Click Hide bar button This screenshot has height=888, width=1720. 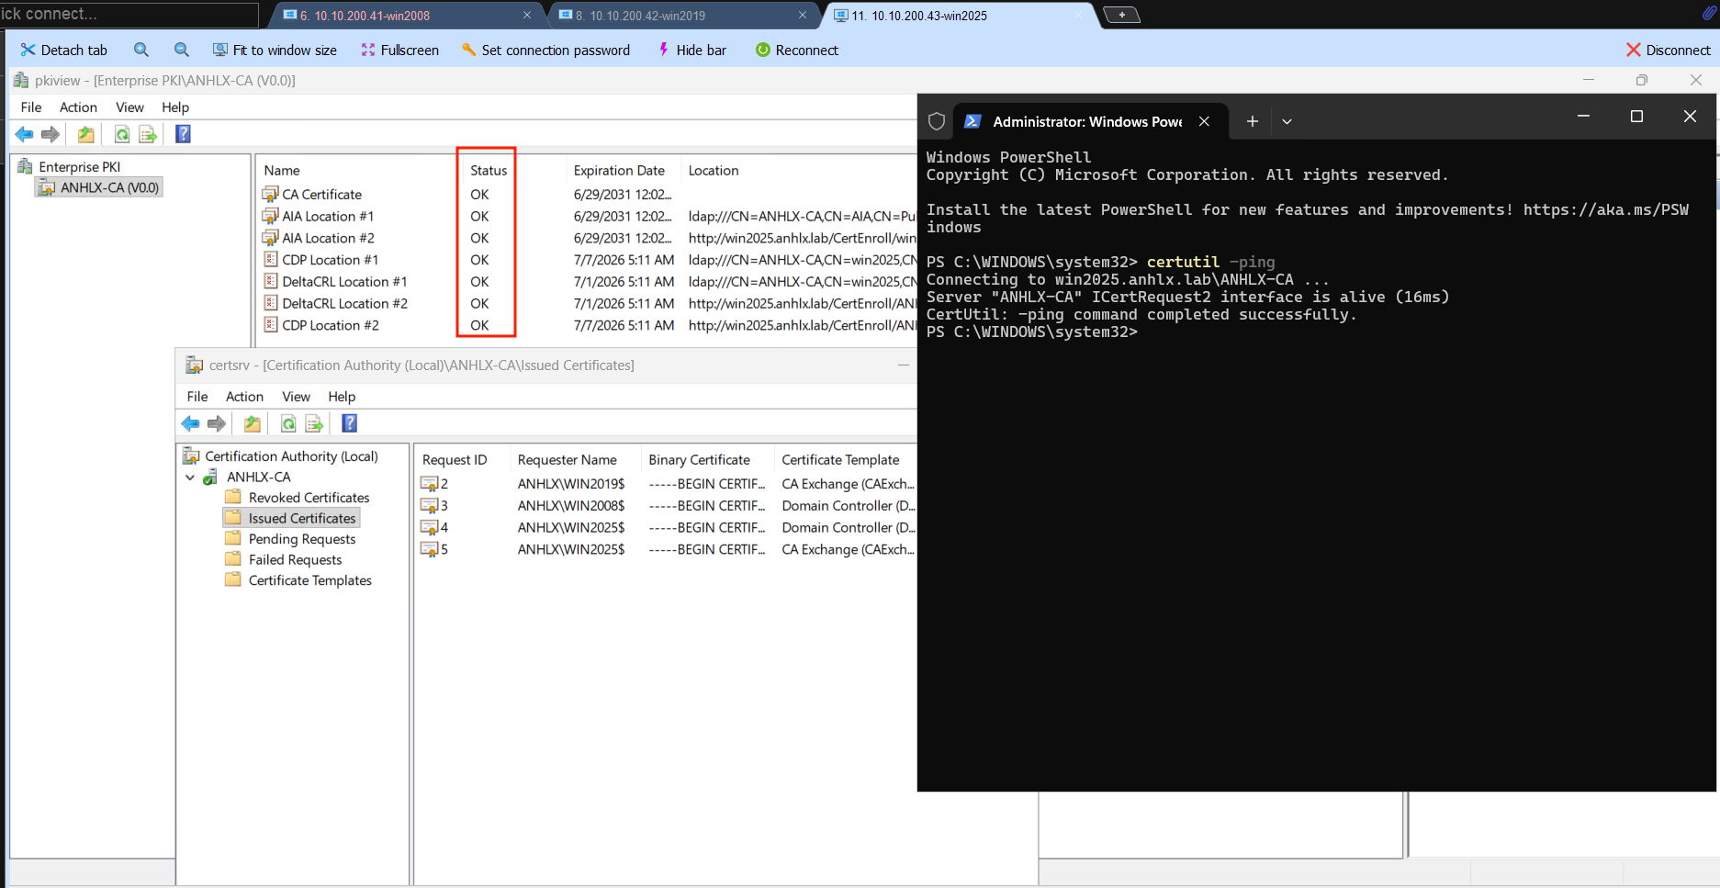(691, 50)
